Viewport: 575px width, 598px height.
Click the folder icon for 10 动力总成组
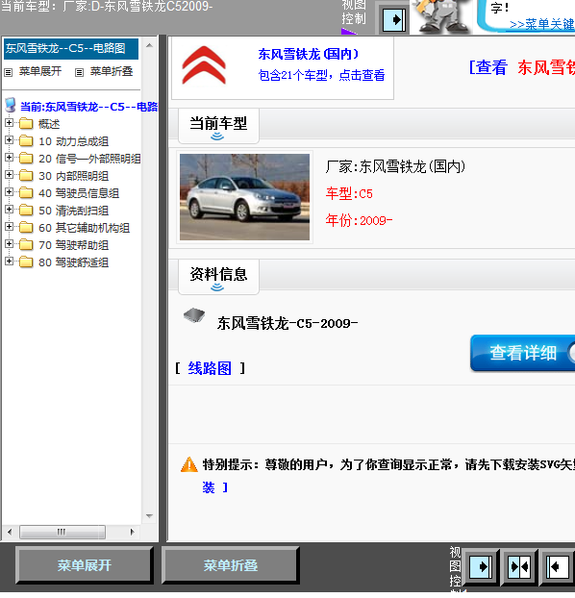coord(26,141)
